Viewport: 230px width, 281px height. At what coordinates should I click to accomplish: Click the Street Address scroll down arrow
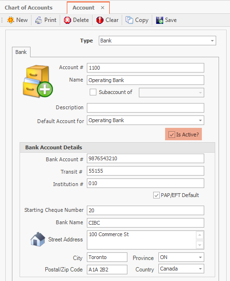point(200,245)
